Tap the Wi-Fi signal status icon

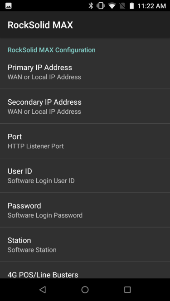(x=112, y=6)
